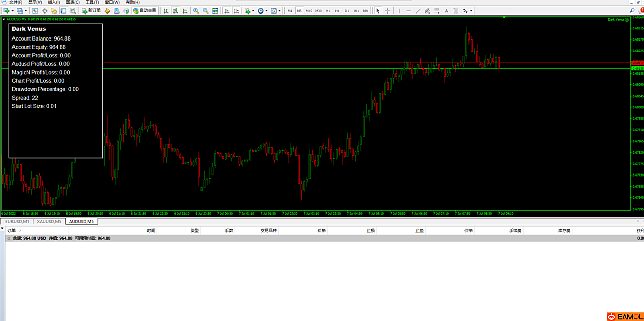Launch MetaEditor via yellow book icon
Screen dimensions: 644x321
[x=107, y=11]
